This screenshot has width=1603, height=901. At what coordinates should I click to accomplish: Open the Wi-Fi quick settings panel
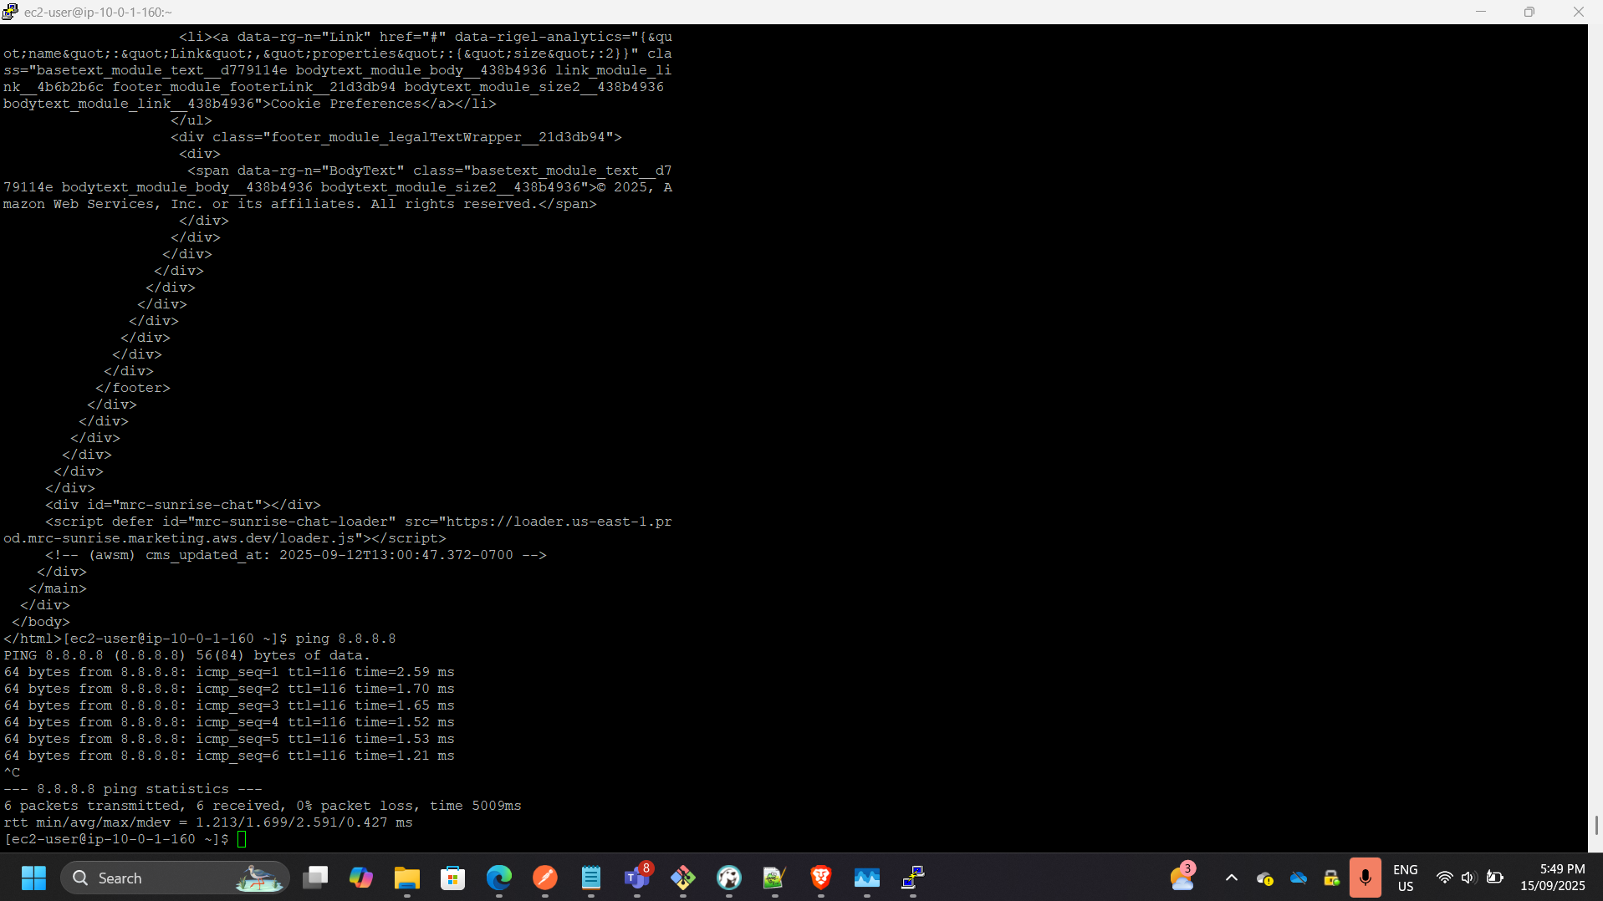click(x=1444, y=878)
